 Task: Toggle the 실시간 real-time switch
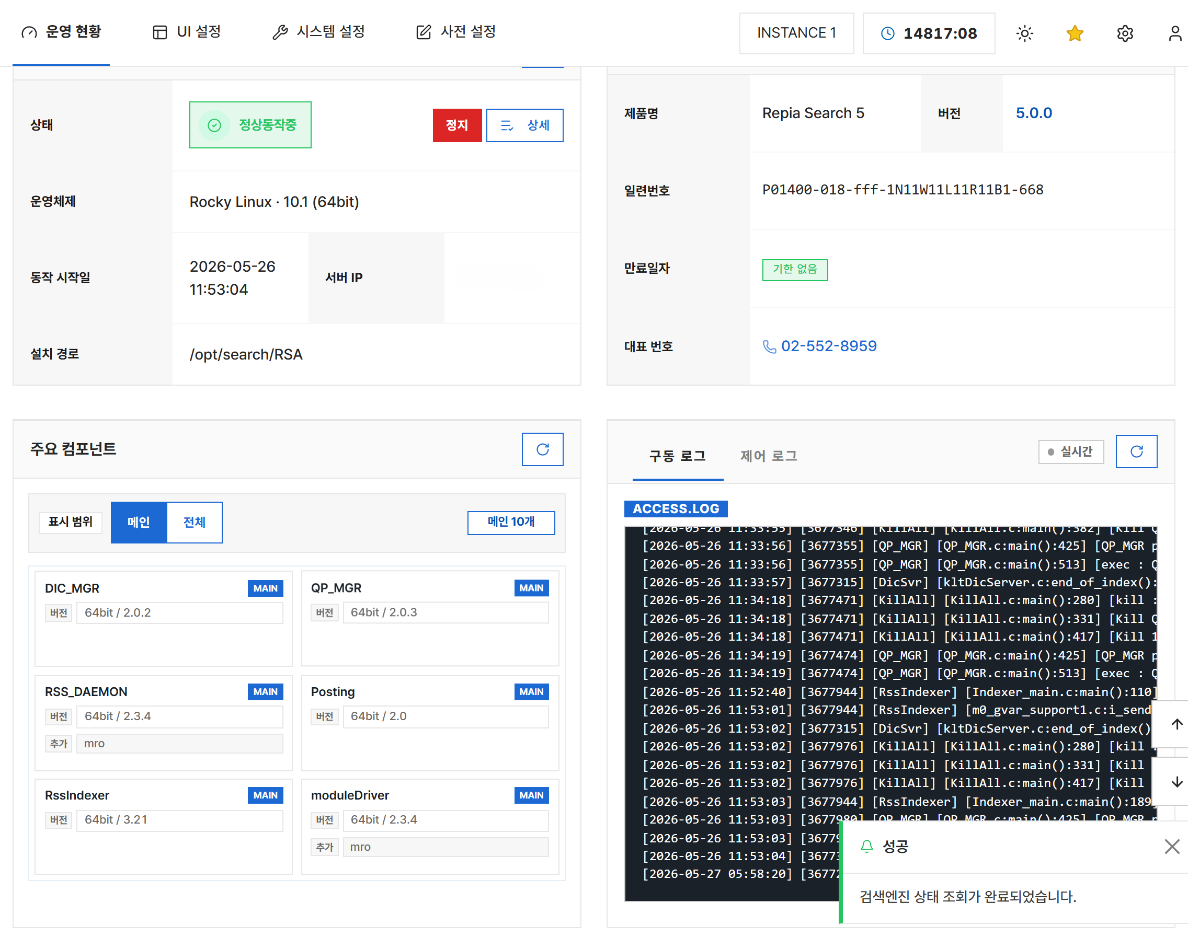click(x=1071, y=452)
